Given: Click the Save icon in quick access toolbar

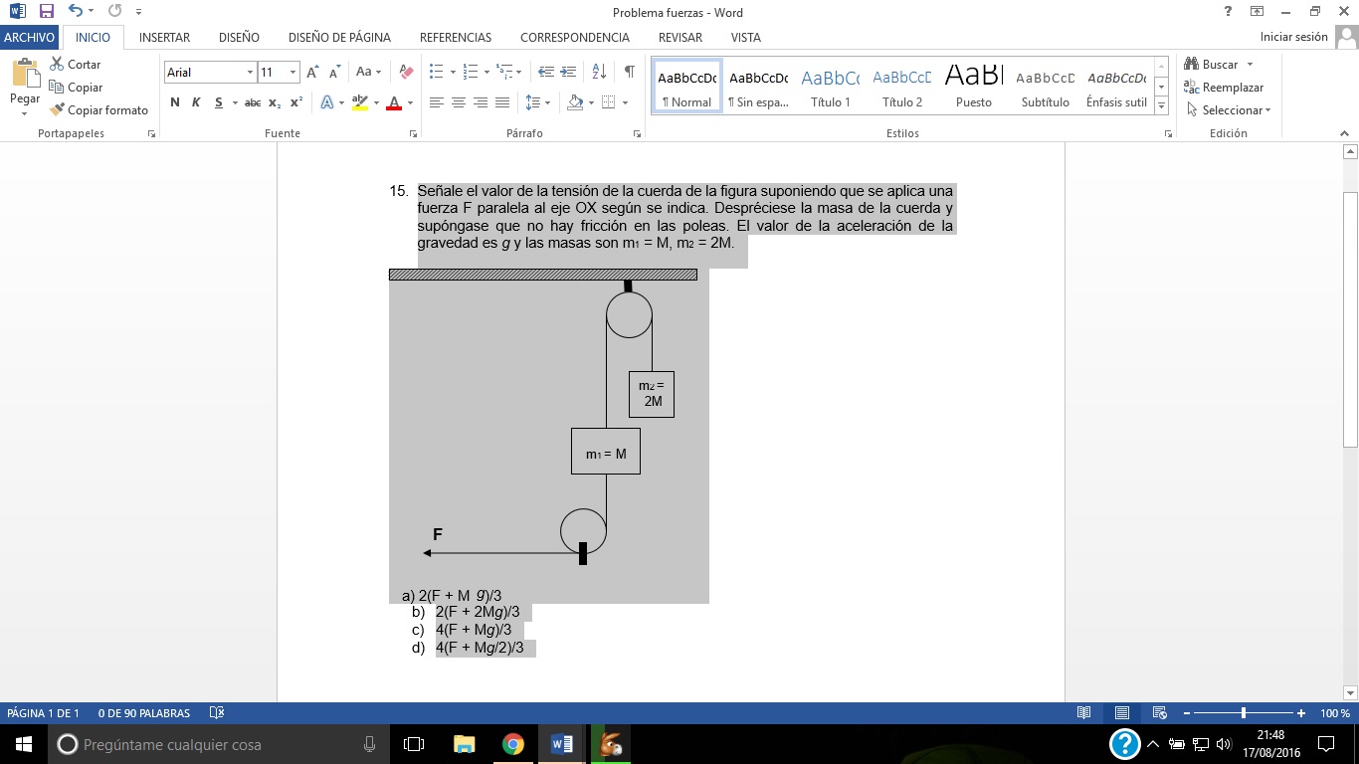Looking at the screenshot, I should (x=46, y=12).
